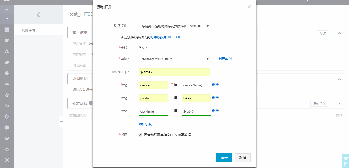The image size is (349, 168).
Task: Click 删除 beside the cityName tag
Action: point(215,111)
